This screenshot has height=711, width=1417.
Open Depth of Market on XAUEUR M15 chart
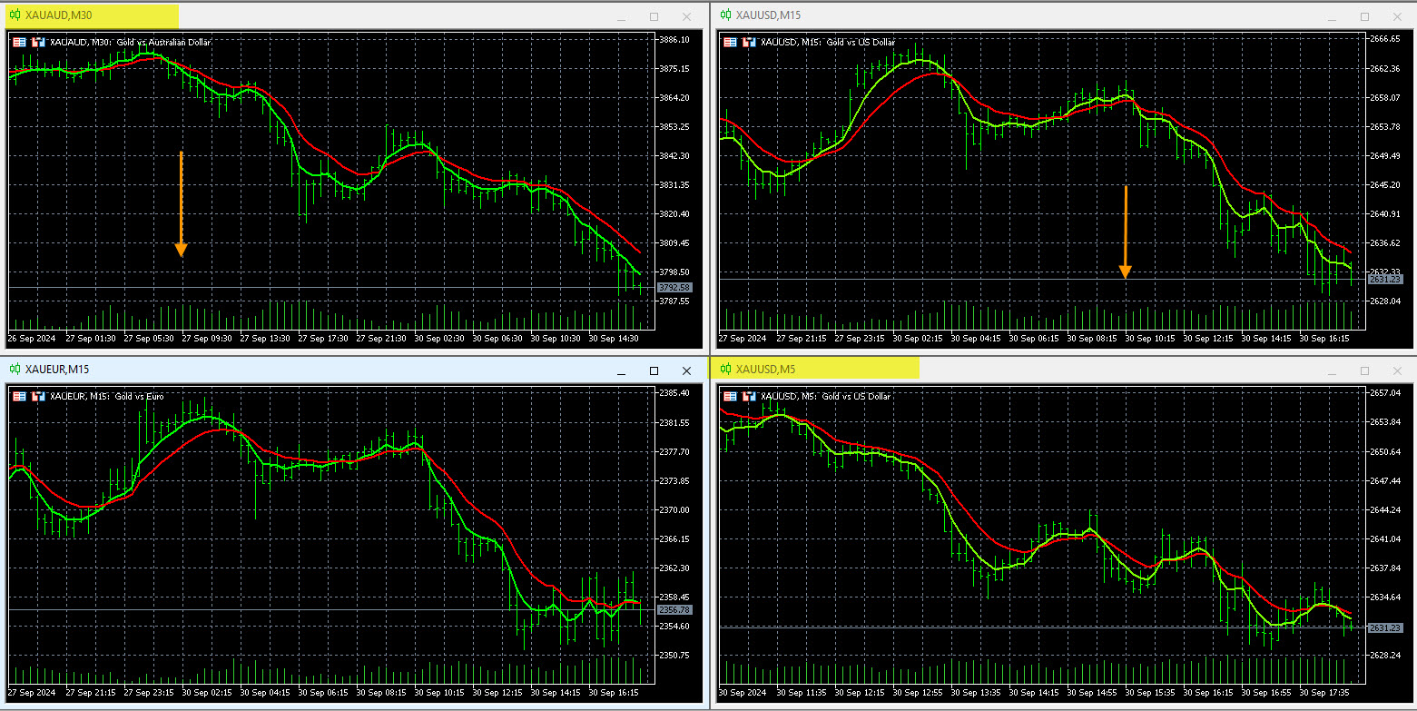[38, 396]
